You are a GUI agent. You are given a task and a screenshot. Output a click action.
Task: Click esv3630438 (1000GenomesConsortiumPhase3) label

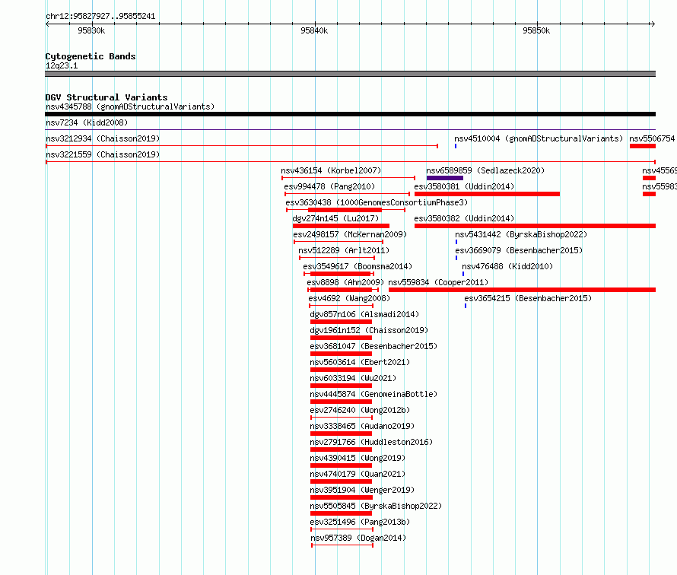pyautogui.click(x=377, y=202)
